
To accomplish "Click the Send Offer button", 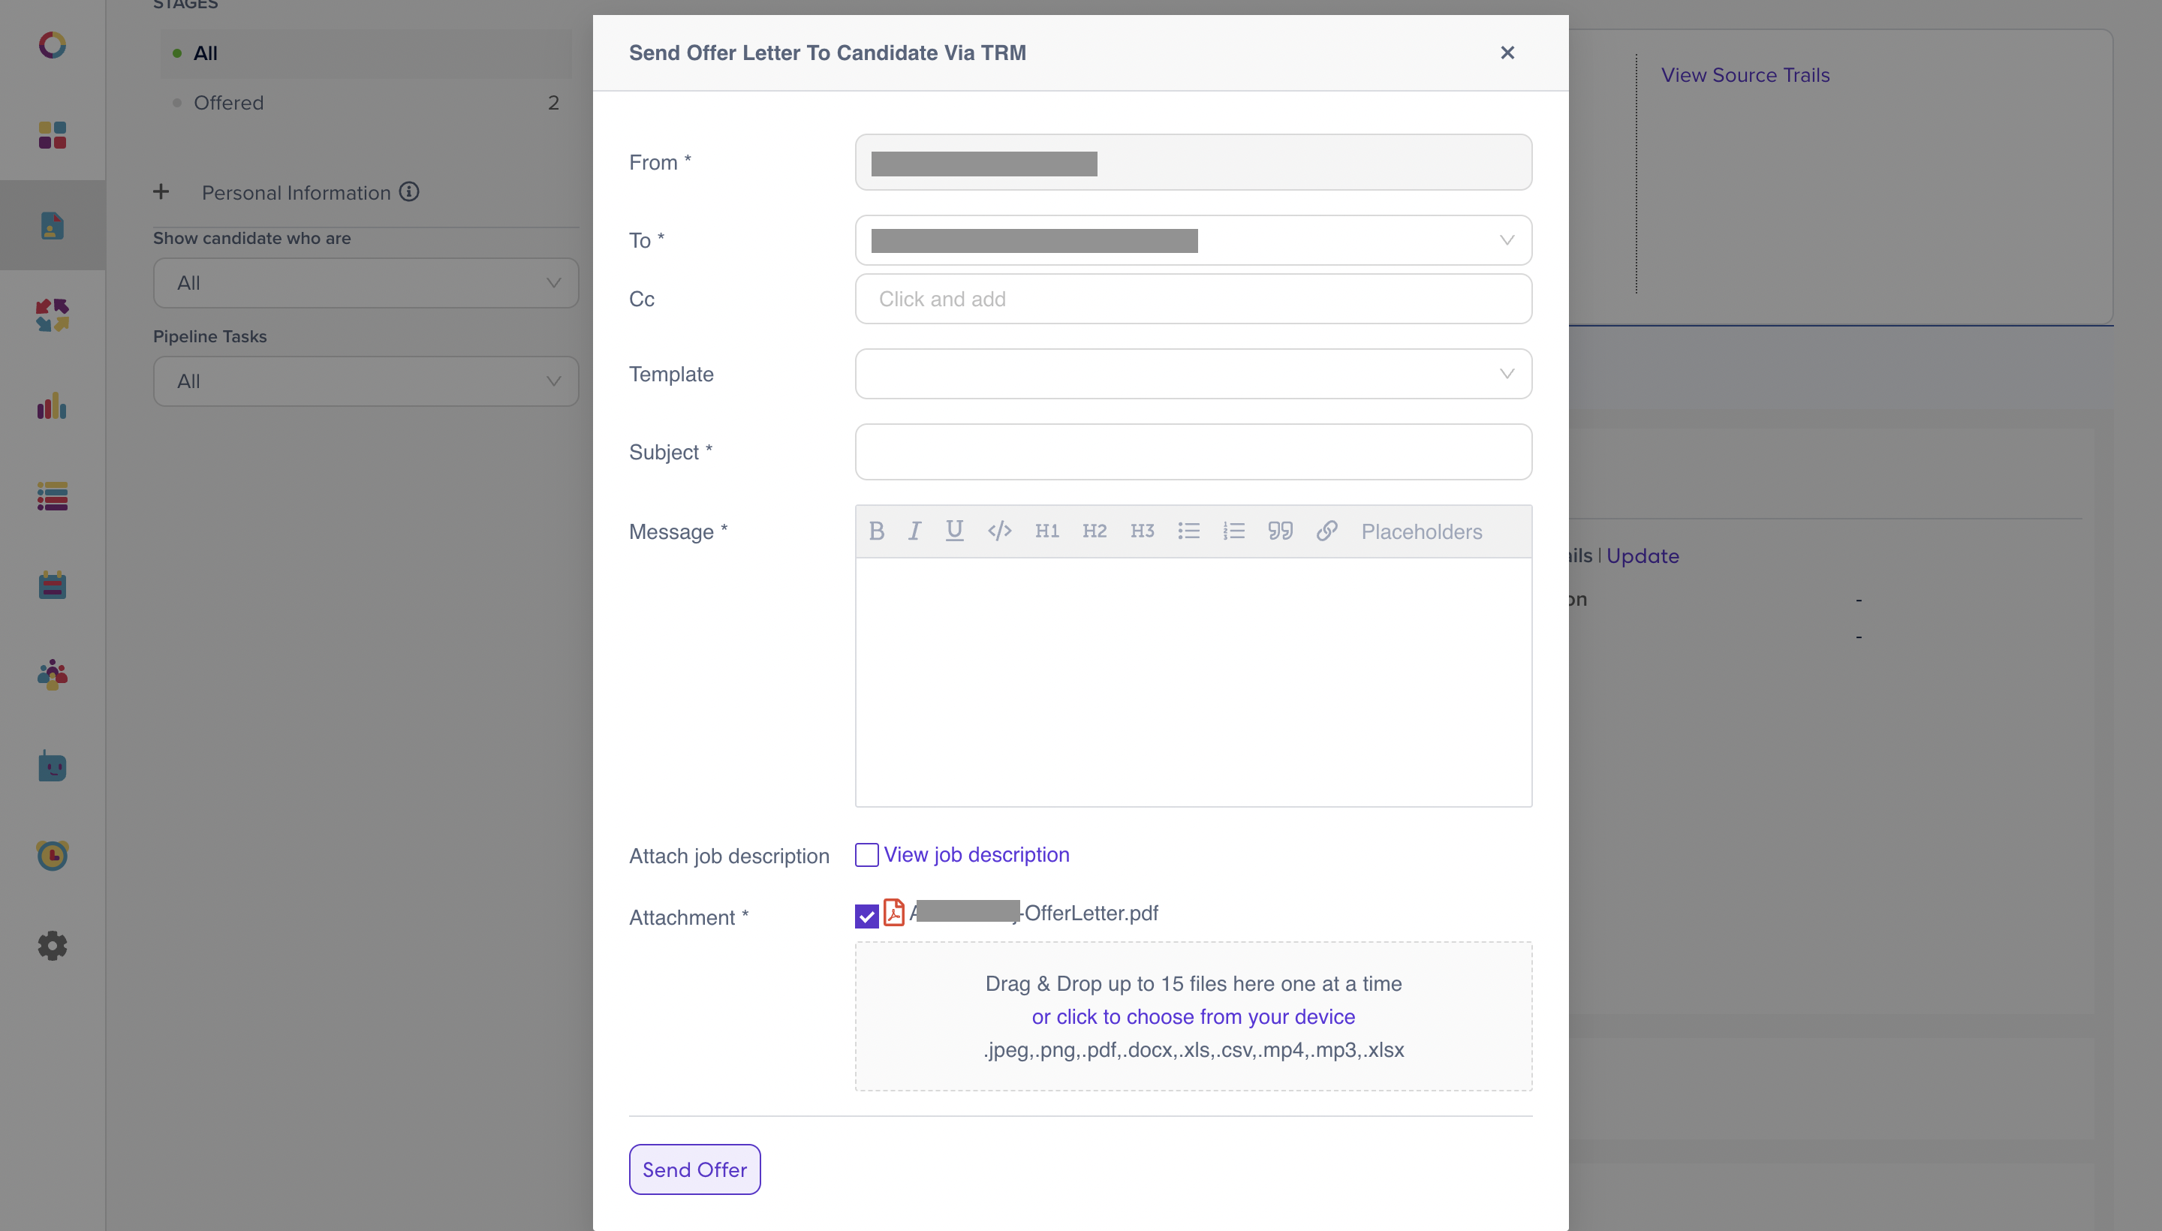I will [x=694, y=1169].
